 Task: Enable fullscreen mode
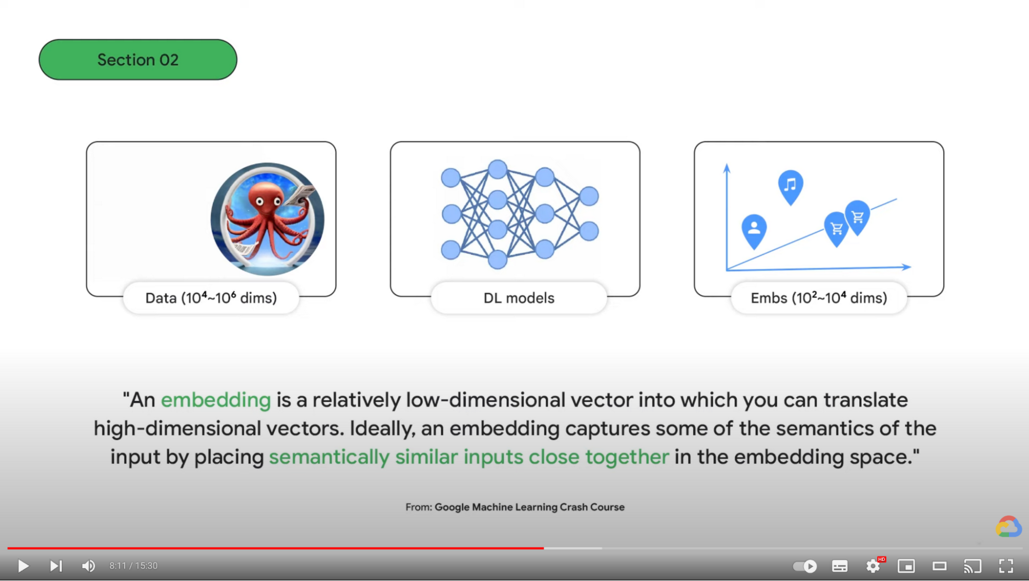(x=1006, y=565)
